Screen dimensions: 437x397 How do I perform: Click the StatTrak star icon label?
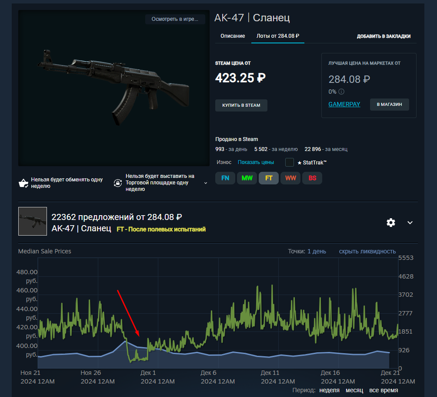[312, 163]
